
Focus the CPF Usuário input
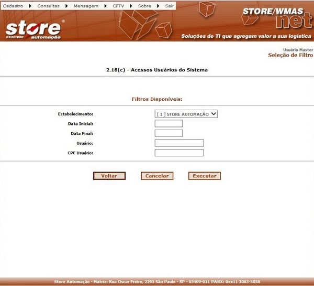[x=179, y=153]
